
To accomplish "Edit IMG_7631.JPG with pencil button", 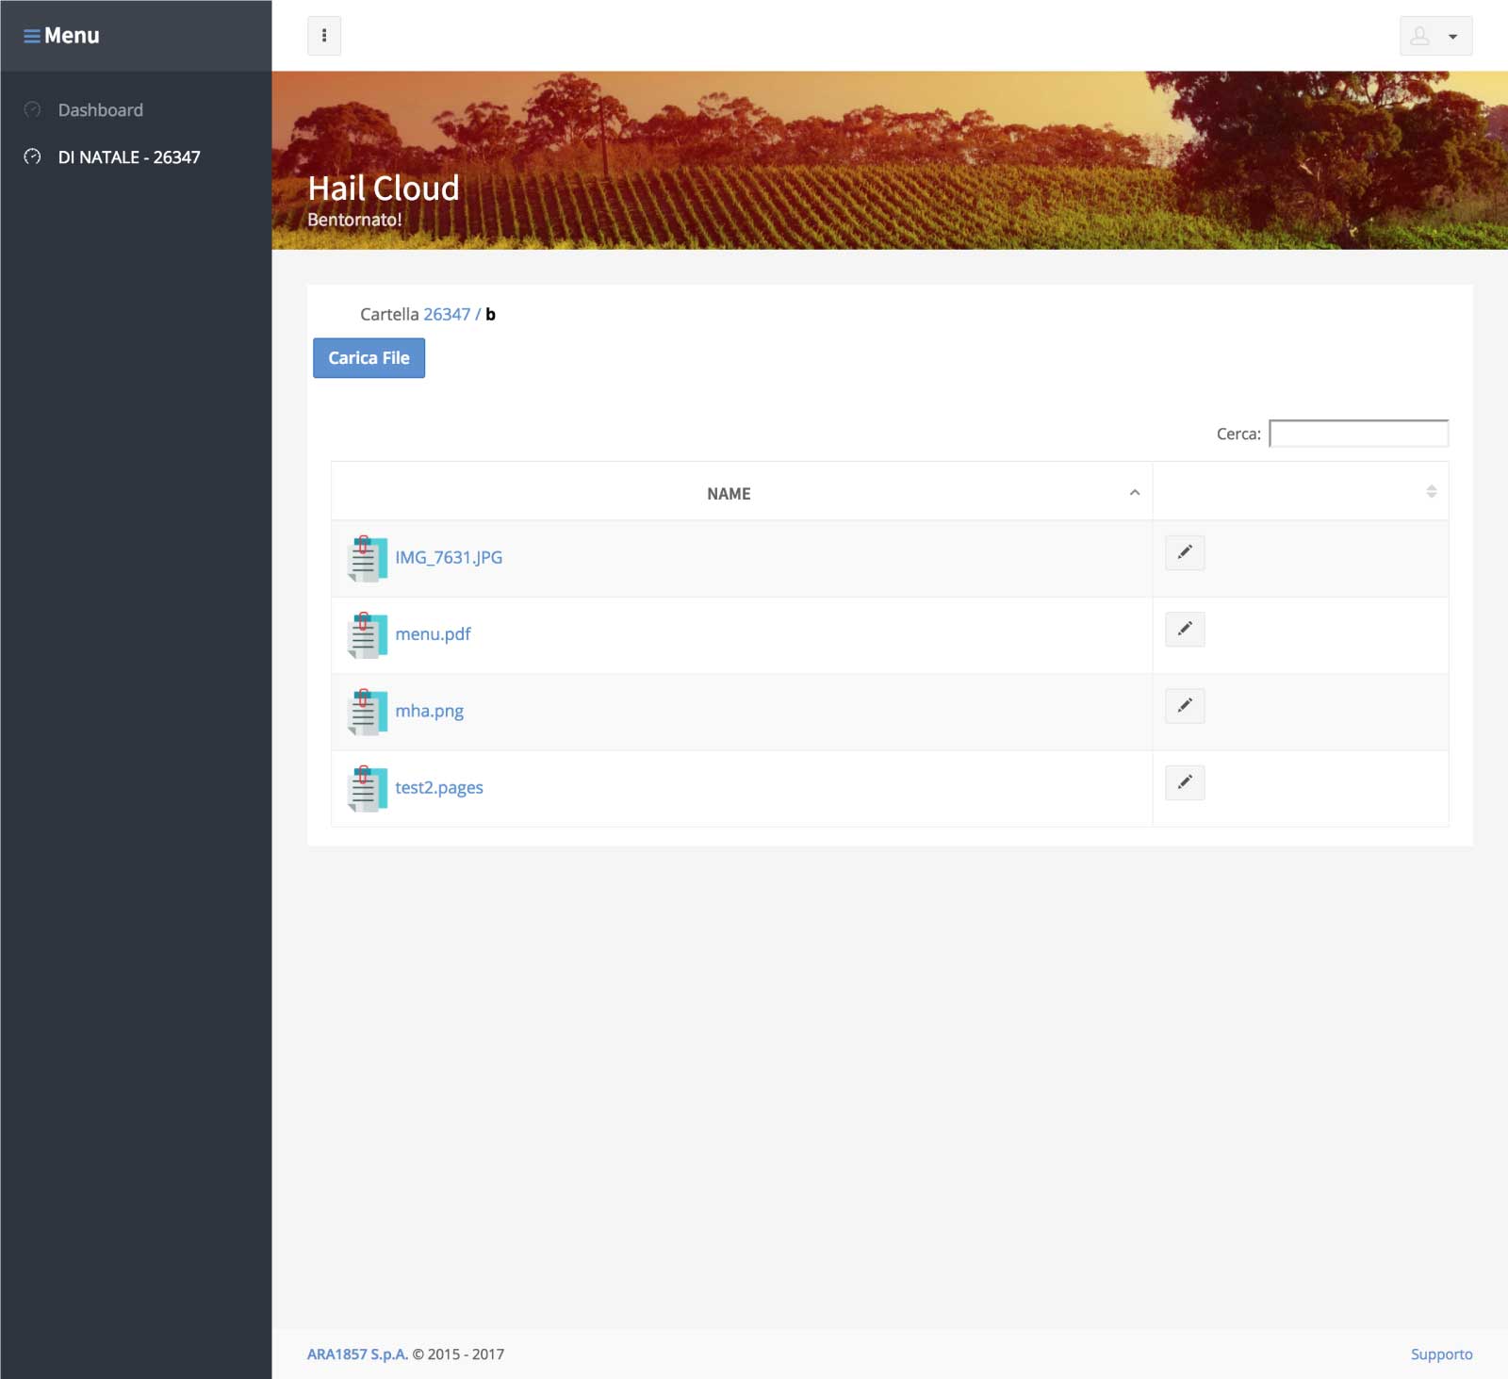I will [x=1185, y=552].
